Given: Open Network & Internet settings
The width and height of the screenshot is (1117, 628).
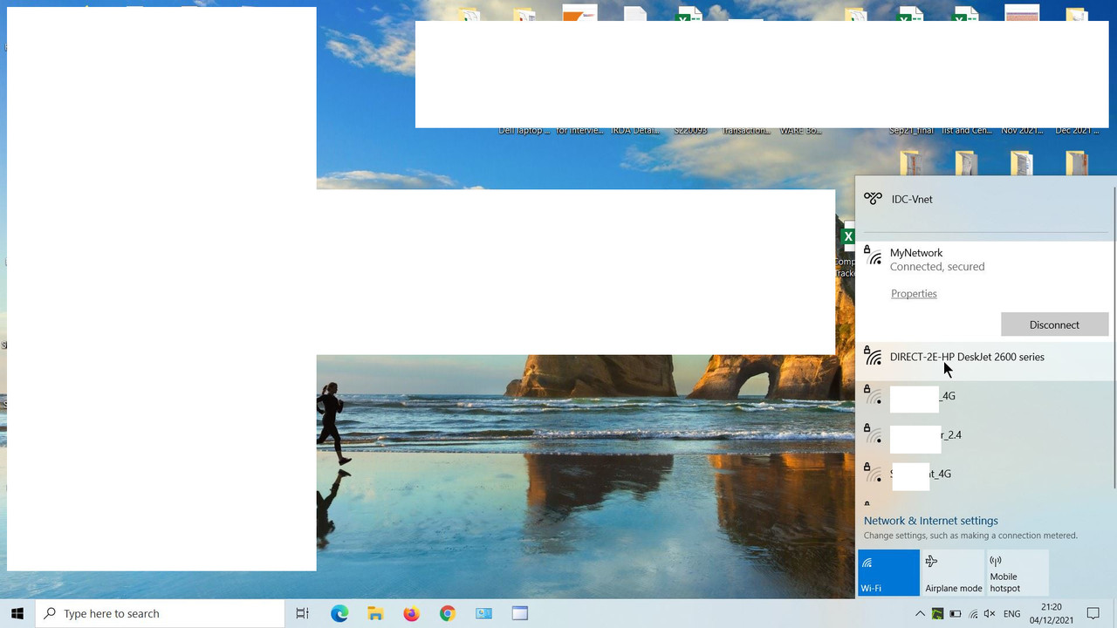Looking at the screenshot, I should coord(930,521).
